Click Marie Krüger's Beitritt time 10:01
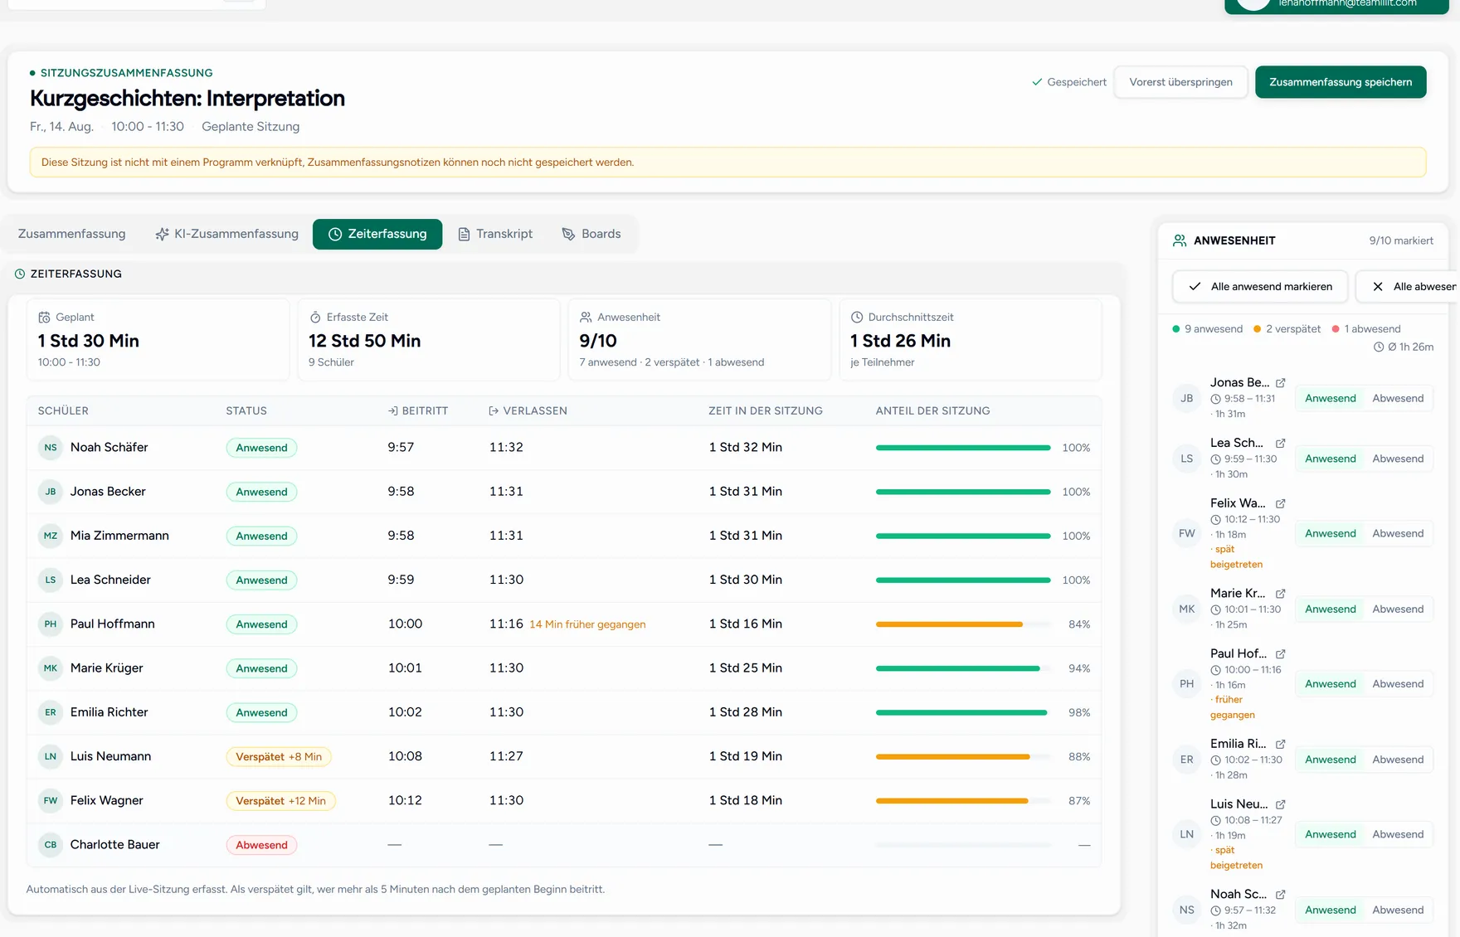 [x=405, y=668]
